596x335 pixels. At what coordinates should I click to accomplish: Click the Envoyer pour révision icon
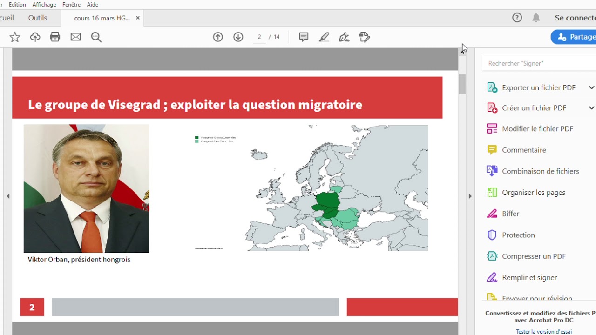pos(492,298)
